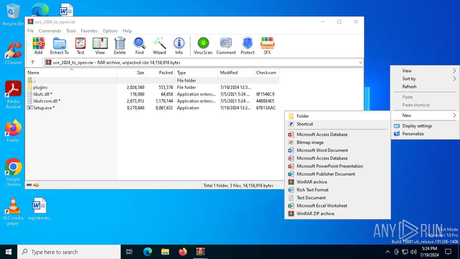
Task: Open the Info toolbar icon
Action: 179,46
